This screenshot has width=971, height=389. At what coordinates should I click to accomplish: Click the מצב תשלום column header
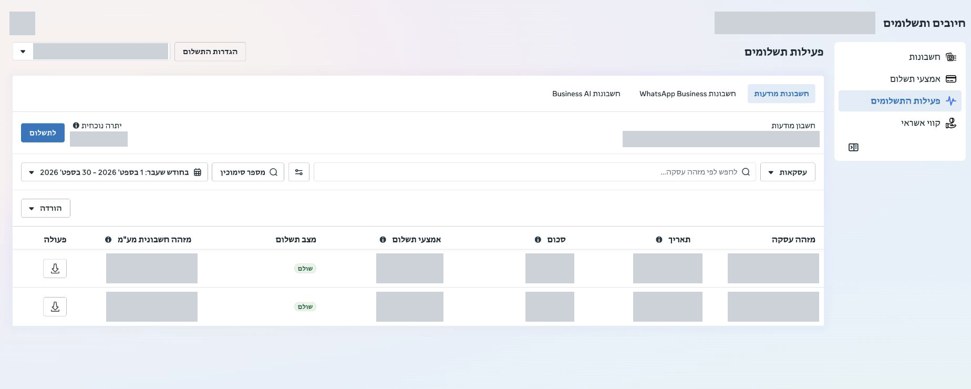(x=296, y=240)
